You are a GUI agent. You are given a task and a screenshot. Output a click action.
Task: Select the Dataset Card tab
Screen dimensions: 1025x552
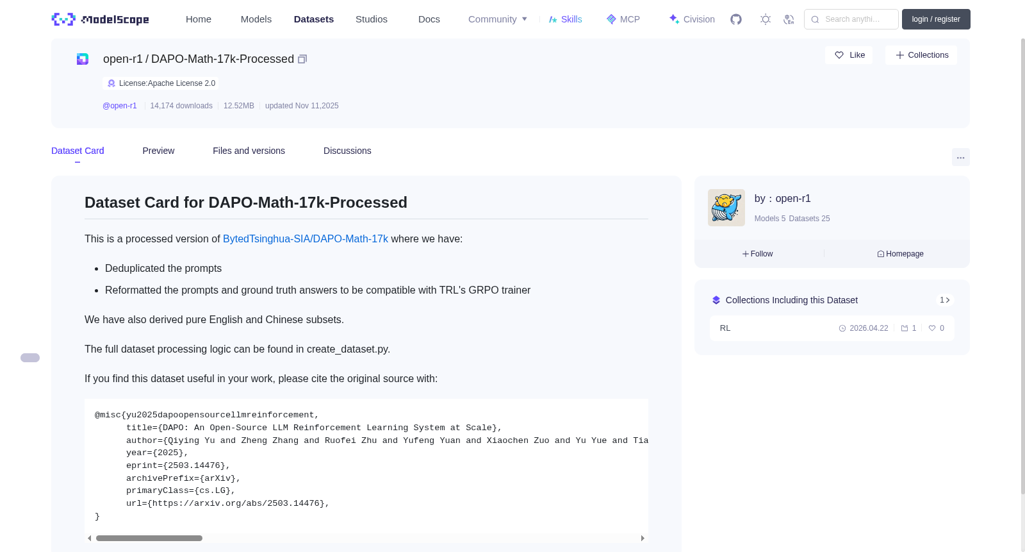point(78,151)
